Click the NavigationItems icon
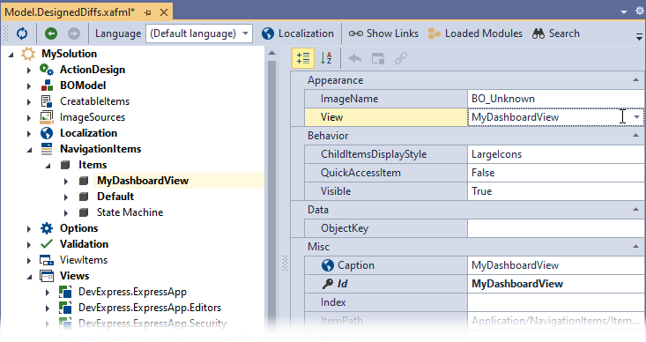 [x=47, y=149]
